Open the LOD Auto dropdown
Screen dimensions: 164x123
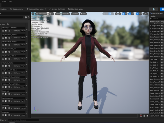[x=75, y=14]
